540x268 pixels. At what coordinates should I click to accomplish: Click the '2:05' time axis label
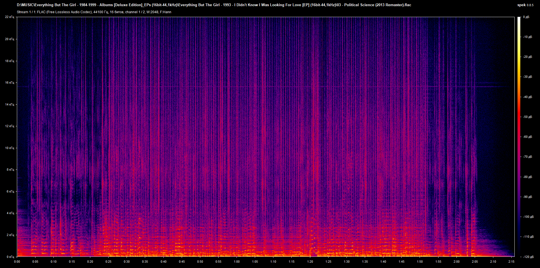tap(475, 262)
